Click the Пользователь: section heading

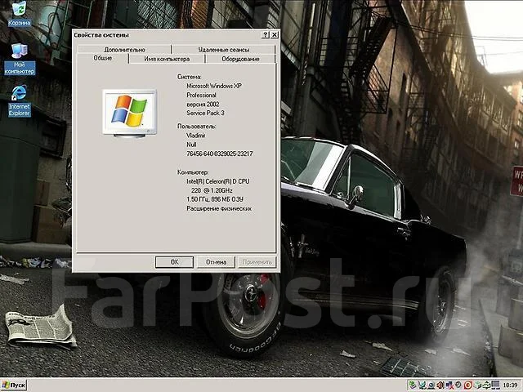196,127
